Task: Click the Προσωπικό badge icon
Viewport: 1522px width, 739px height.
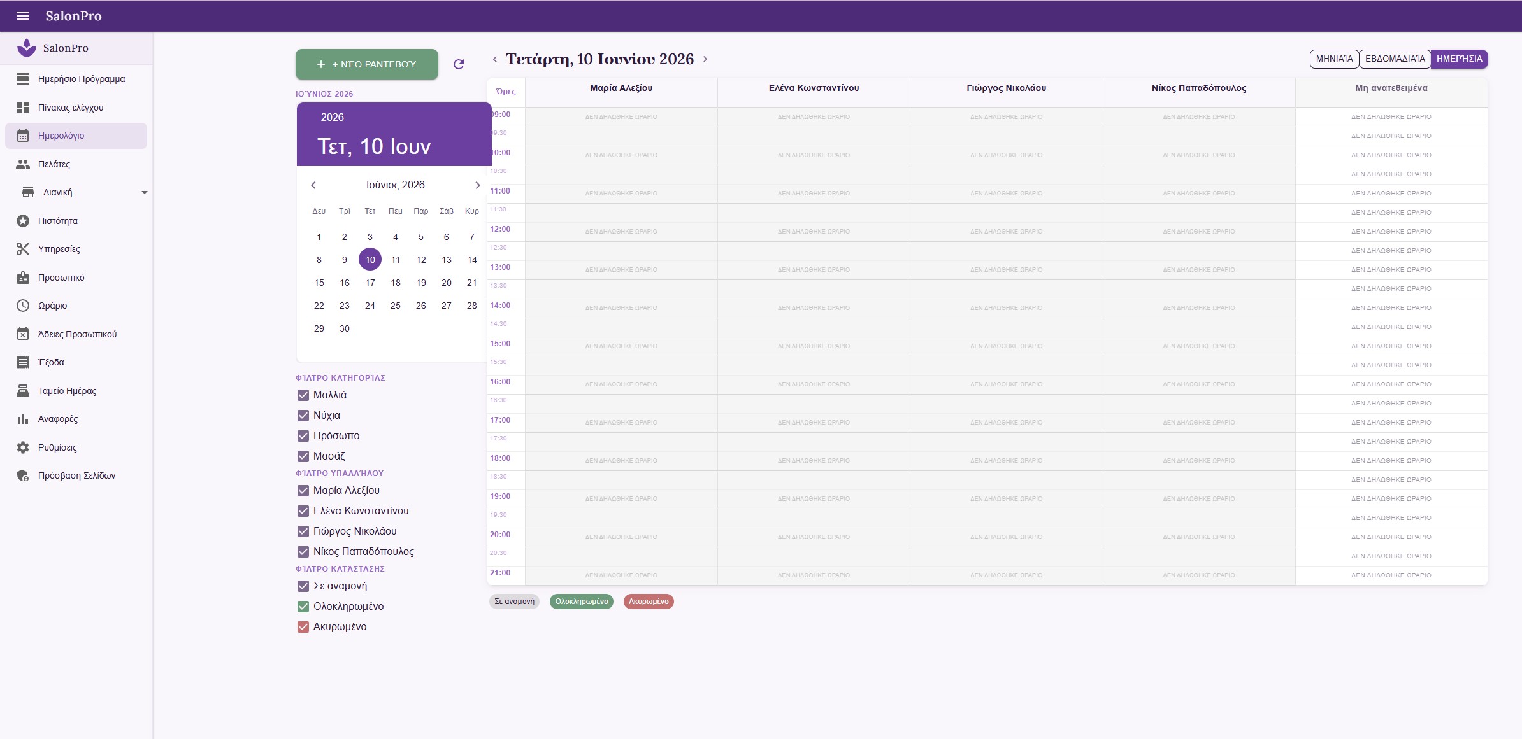Action: [23, 278]
